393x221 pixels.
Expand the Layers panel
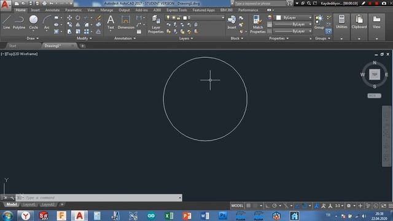186,38
